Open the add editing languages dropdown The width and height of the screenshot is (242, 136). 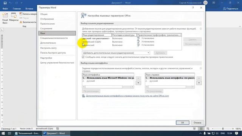pyautogui.click(x=148, y=53)
